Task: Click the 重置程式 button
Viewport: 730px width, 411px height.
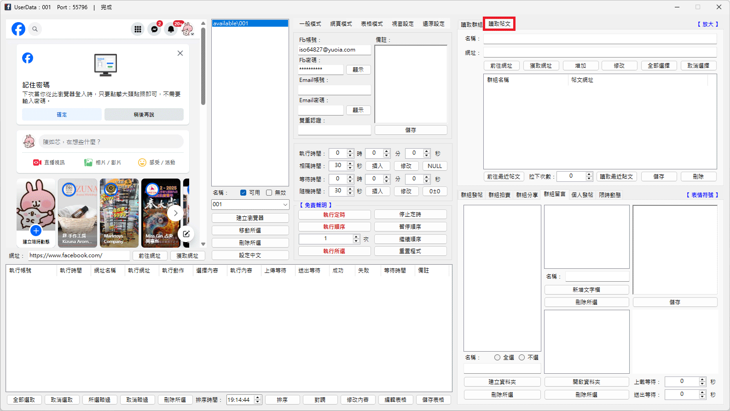Action: 410,251
